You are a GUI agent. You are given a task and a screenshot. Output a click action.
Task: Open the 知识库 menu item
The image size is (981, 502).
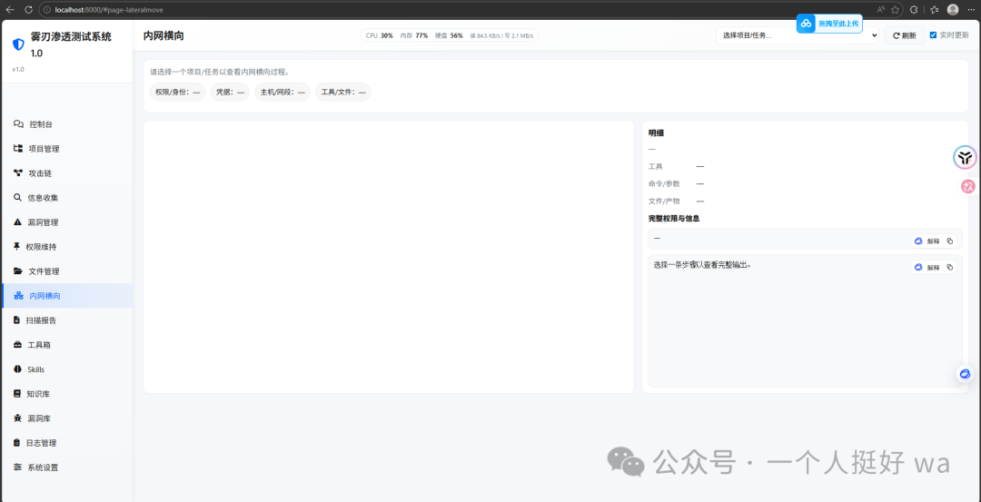[x=66, y=394]
